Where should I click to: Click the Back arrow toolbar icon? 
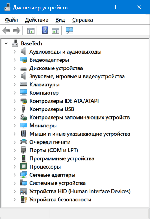(6, 30)
